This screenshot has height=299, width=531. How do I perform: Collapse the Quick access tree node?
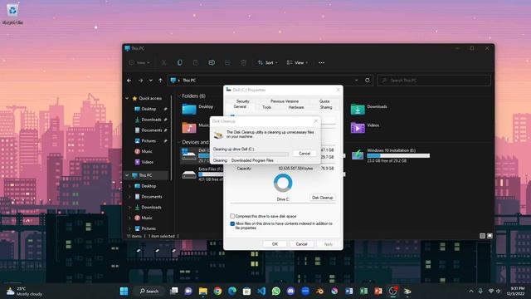tap(127, 98)
